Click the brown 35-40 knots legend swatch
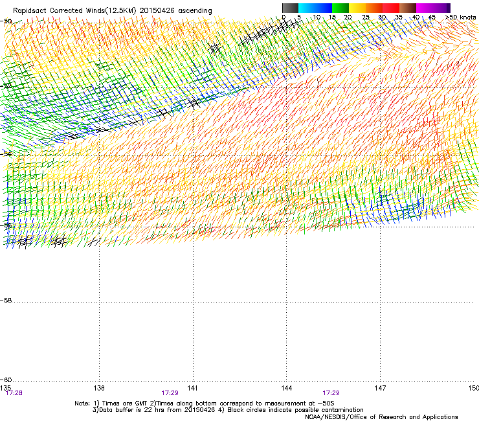This screenshot has width=479, height=421. (408, 8)
